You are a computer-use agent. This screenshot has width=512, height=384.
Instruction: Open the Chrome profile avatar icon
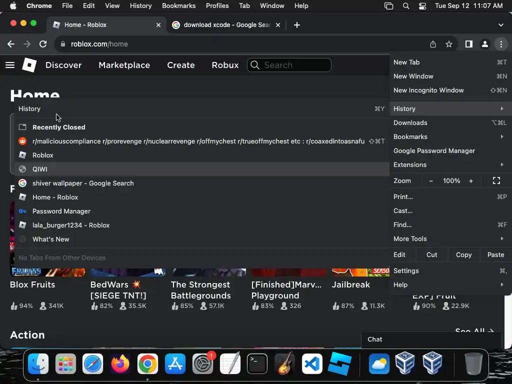(485, 44)
